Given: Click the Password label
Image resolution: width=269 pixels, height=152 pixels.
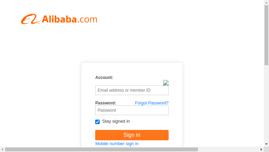Looking at the screenshot, I should tap(106, 103).
